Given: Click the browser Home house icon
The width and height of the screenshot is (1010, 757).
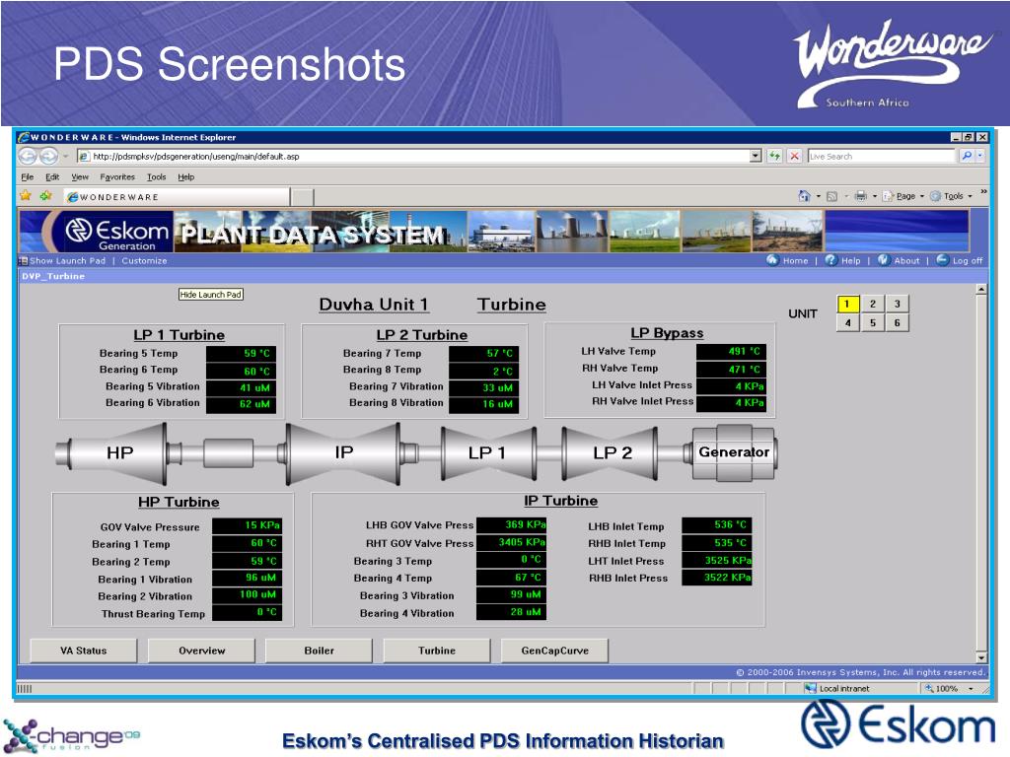Looking at the screenshot, I should pyautogui.click(x=804, y=196).
